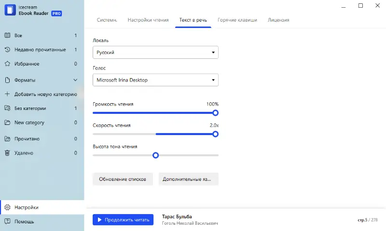Click the page indicator стр.5 / 278

click(x=368, y=220)
